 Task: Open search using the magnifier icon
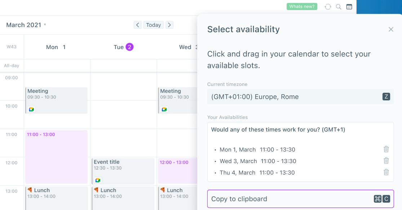pyautogui.click(x=338, y=6)
